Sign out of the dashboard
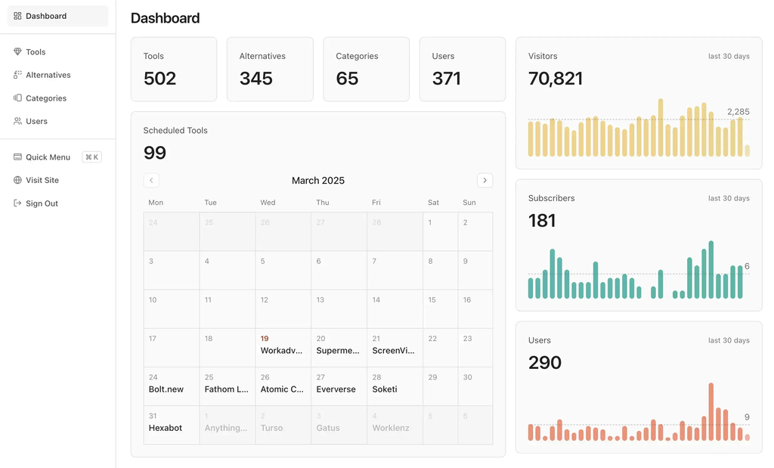Image resolution: width=774 pixels, height=468 pixels. point(44,203)
